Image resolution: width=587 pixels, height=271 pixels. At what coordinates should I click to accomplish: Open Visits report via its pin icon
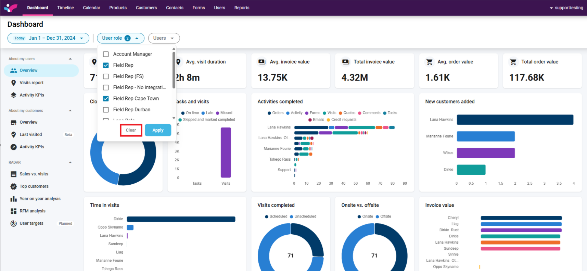coord(14,83)
